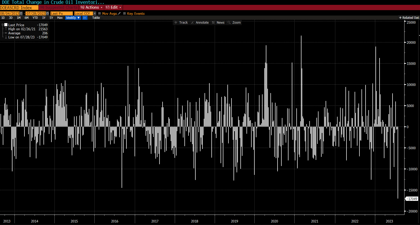Open the Weekly periodicity dropdown
The image size is (420, 225).
[73, 18]
